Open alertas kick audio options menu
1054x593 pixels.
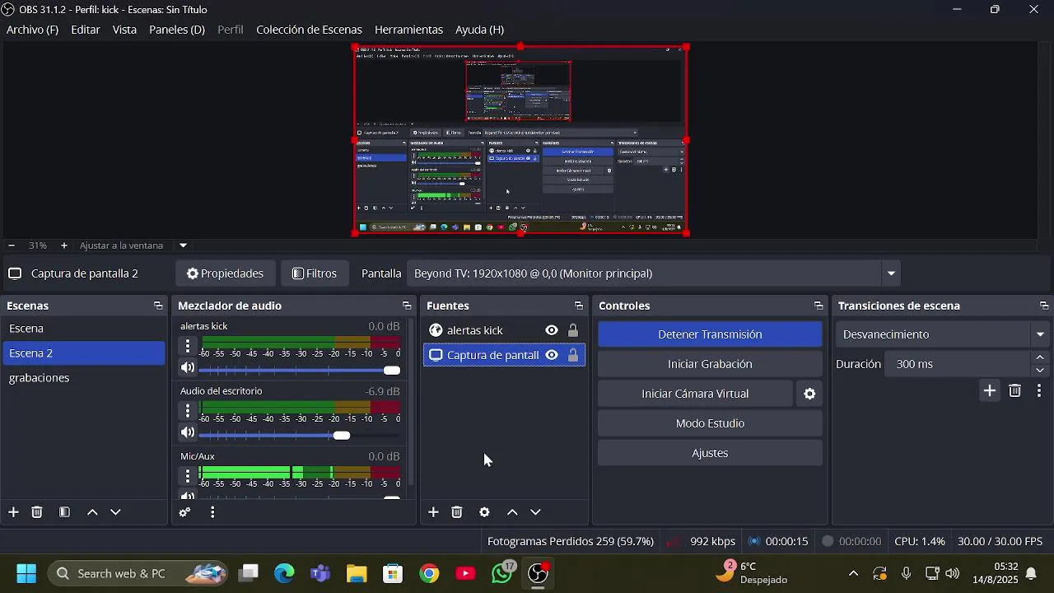(188, 345)
